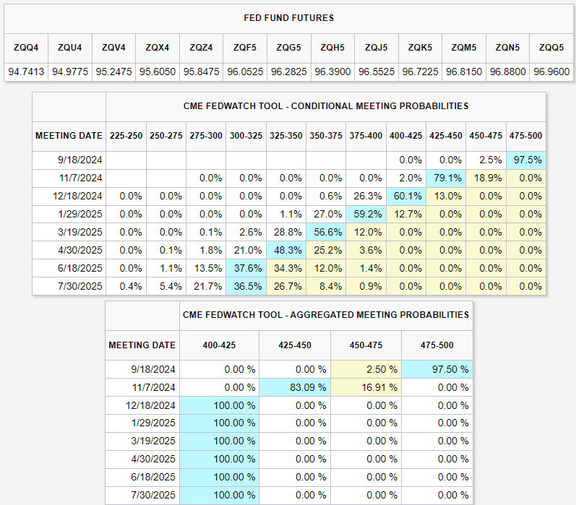Image resolution: width=576 pixels, height=505 pixels.
Task: Click the Fed Fund Futures table title
Action: [288, 17]
